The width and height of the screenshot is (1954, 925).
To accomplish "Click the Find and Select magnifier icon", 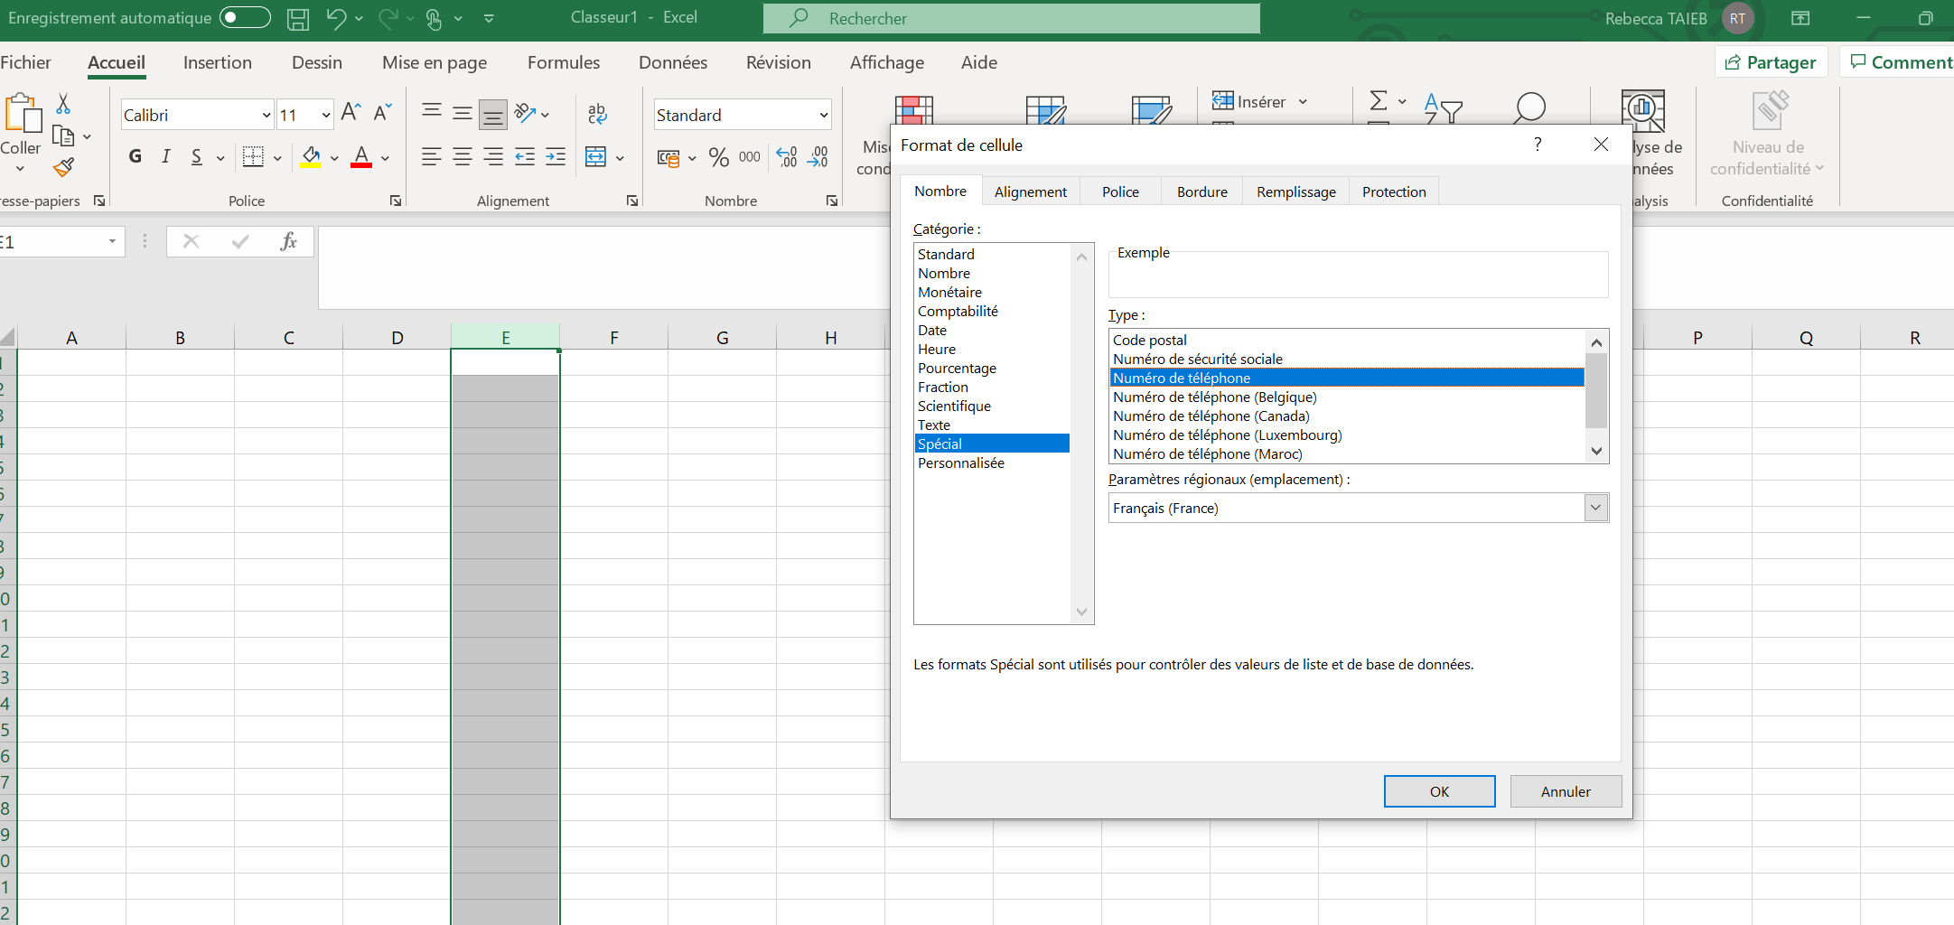I will tap(1529, 107).
